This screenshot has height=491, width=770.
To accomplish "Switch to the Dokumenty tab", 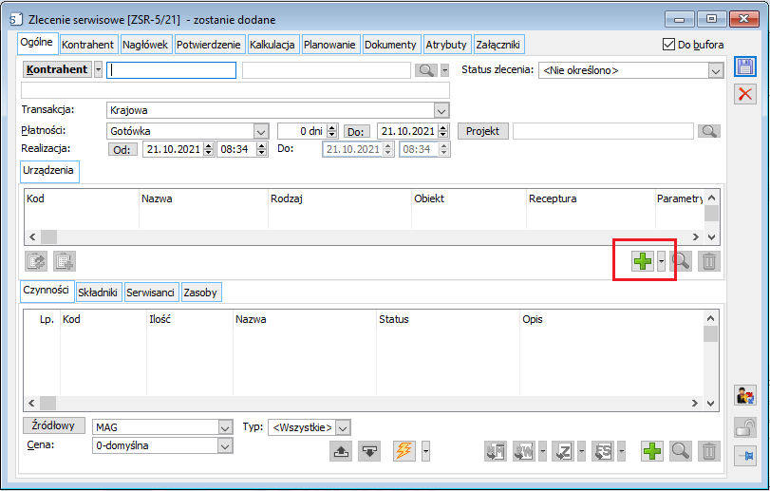I will pos(390,45).
